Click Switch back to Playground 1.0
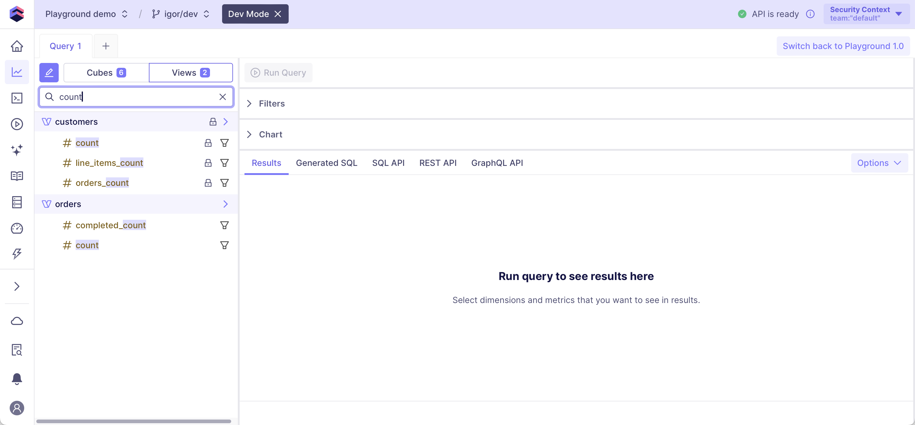 pos(843,46)
